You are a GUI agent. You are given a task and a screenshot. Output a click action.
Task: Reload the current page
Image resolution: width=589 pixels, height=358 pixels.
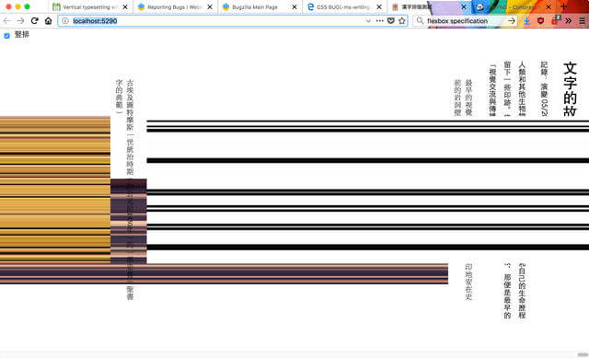[35, 20]
